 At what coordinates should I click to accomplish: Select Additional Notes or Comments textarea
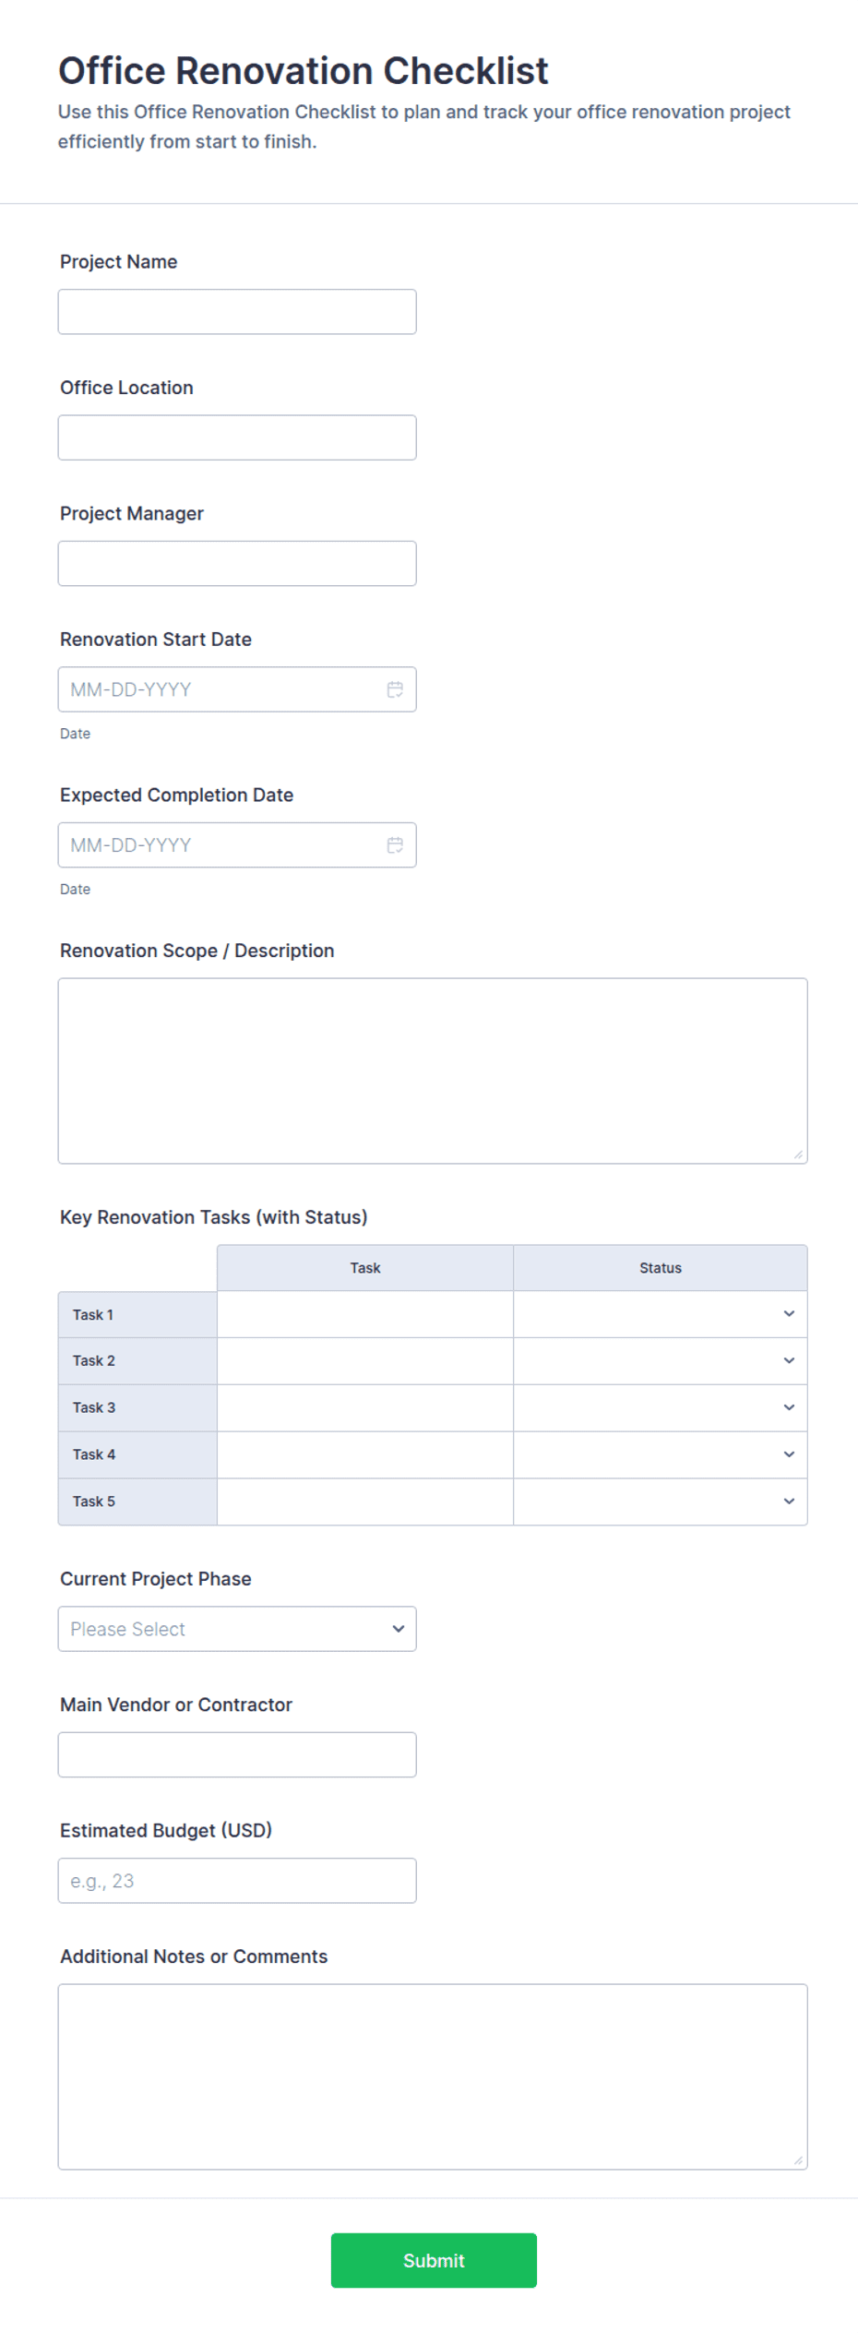tap(433, 2076)
